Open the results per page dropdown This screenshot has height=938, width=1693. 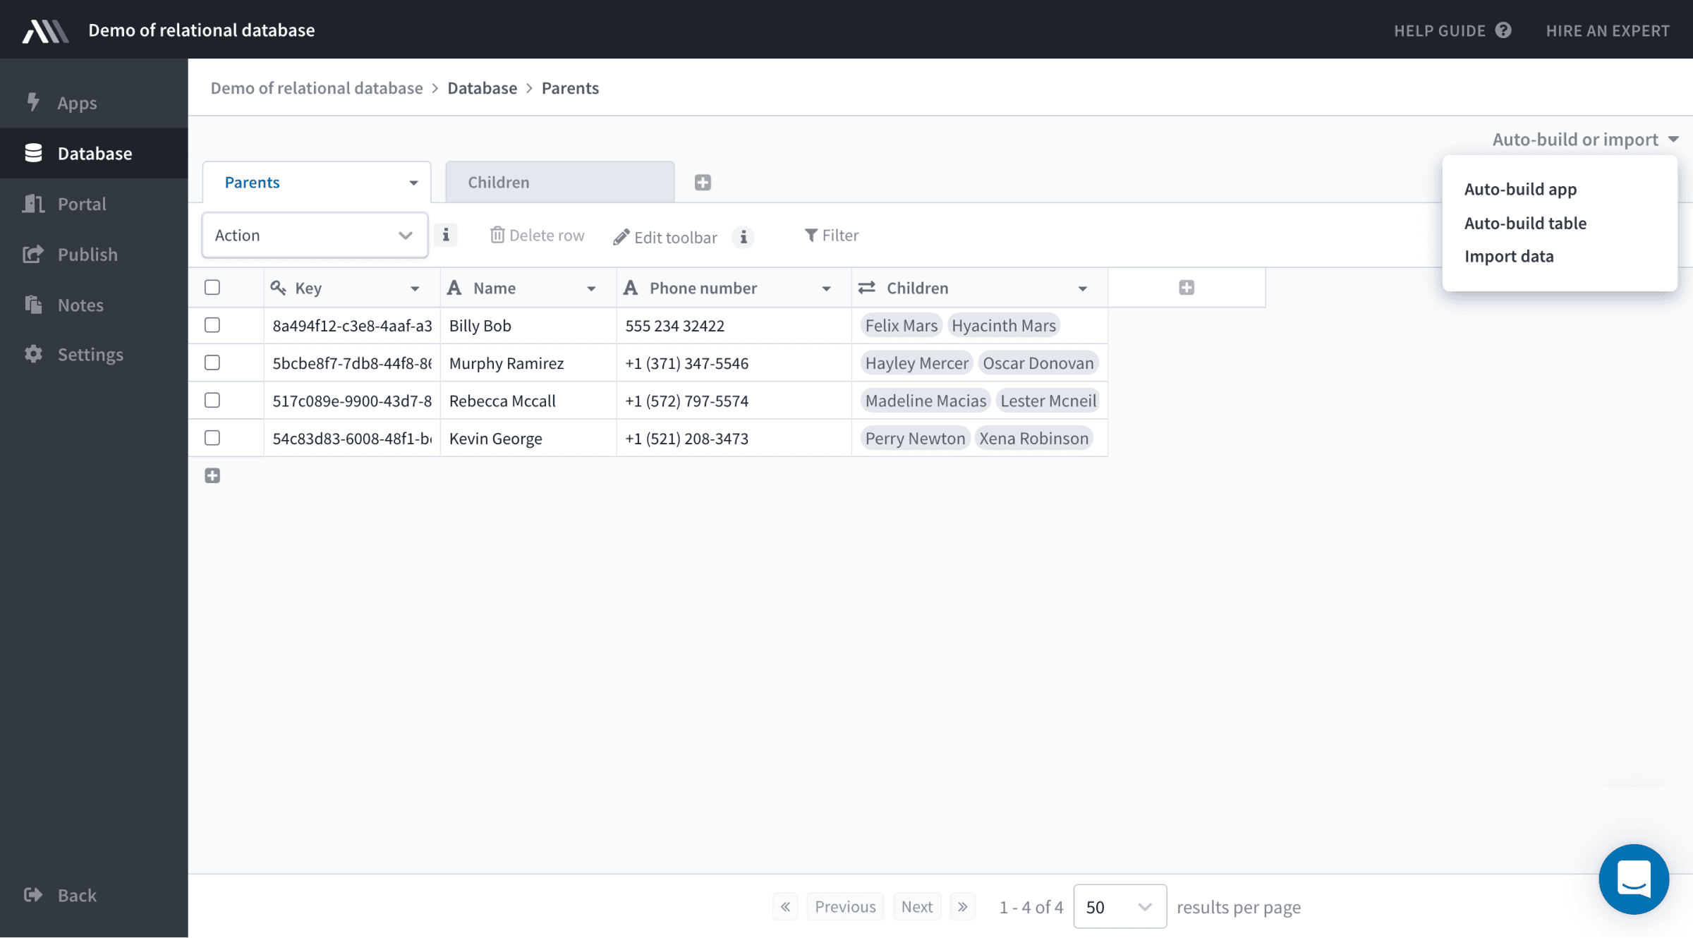1119,906
